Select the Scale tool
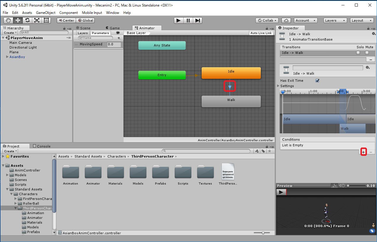377x242 pixels. click(37, 20)
